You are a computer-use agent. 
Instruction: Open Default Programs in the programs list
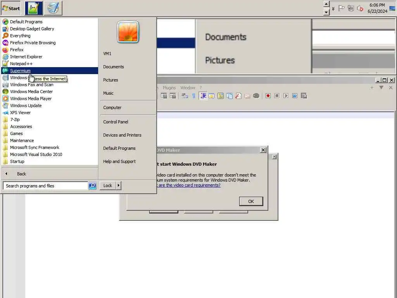click(x=26, y=22)
